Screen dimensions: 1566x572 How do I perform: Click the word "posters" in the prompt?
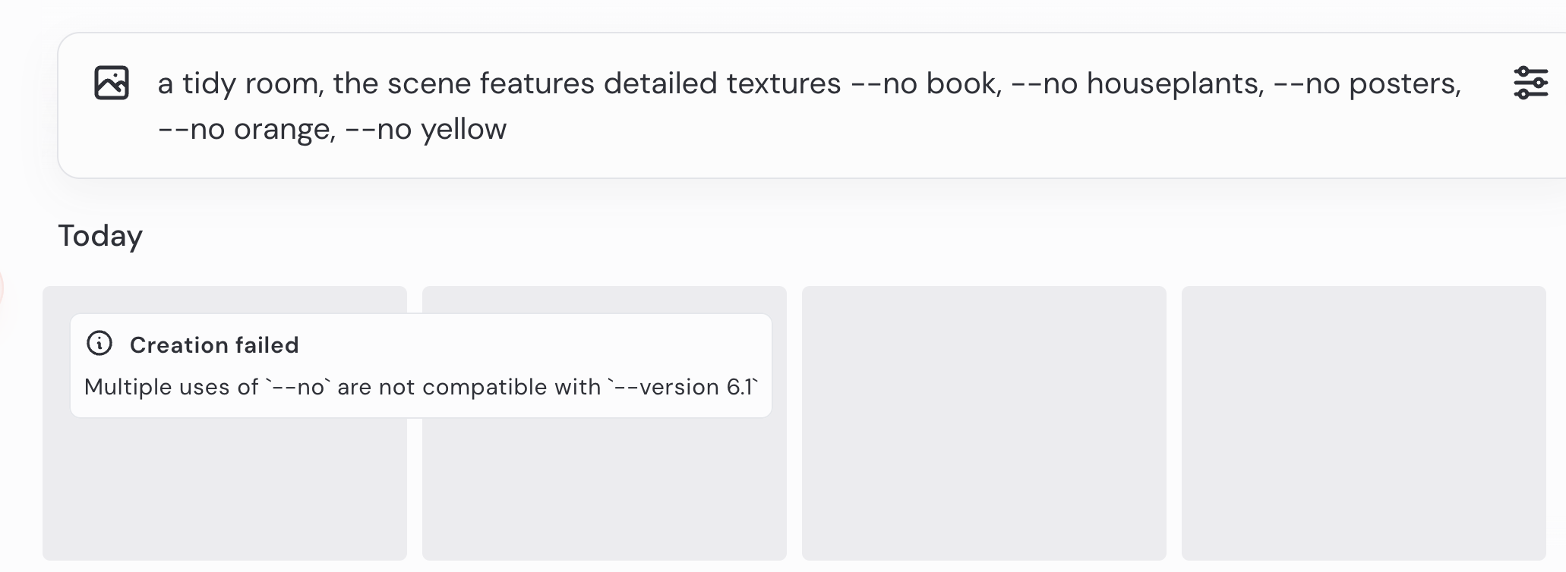pos(1403,83)
